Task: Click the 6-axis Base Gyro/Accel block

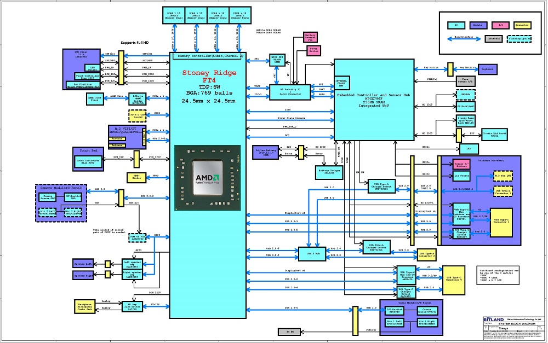Action: (x=465, y=121)
